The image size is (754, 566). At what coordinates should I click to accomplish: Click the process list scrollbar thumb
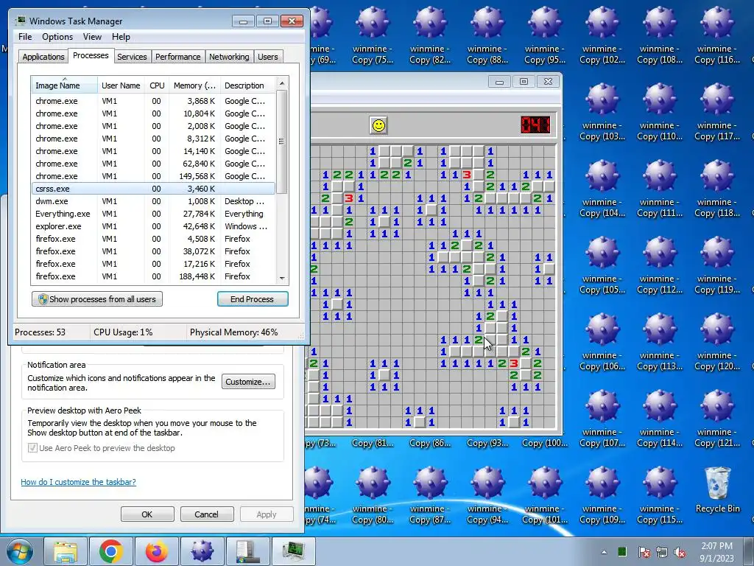click(x=282, y=141)
